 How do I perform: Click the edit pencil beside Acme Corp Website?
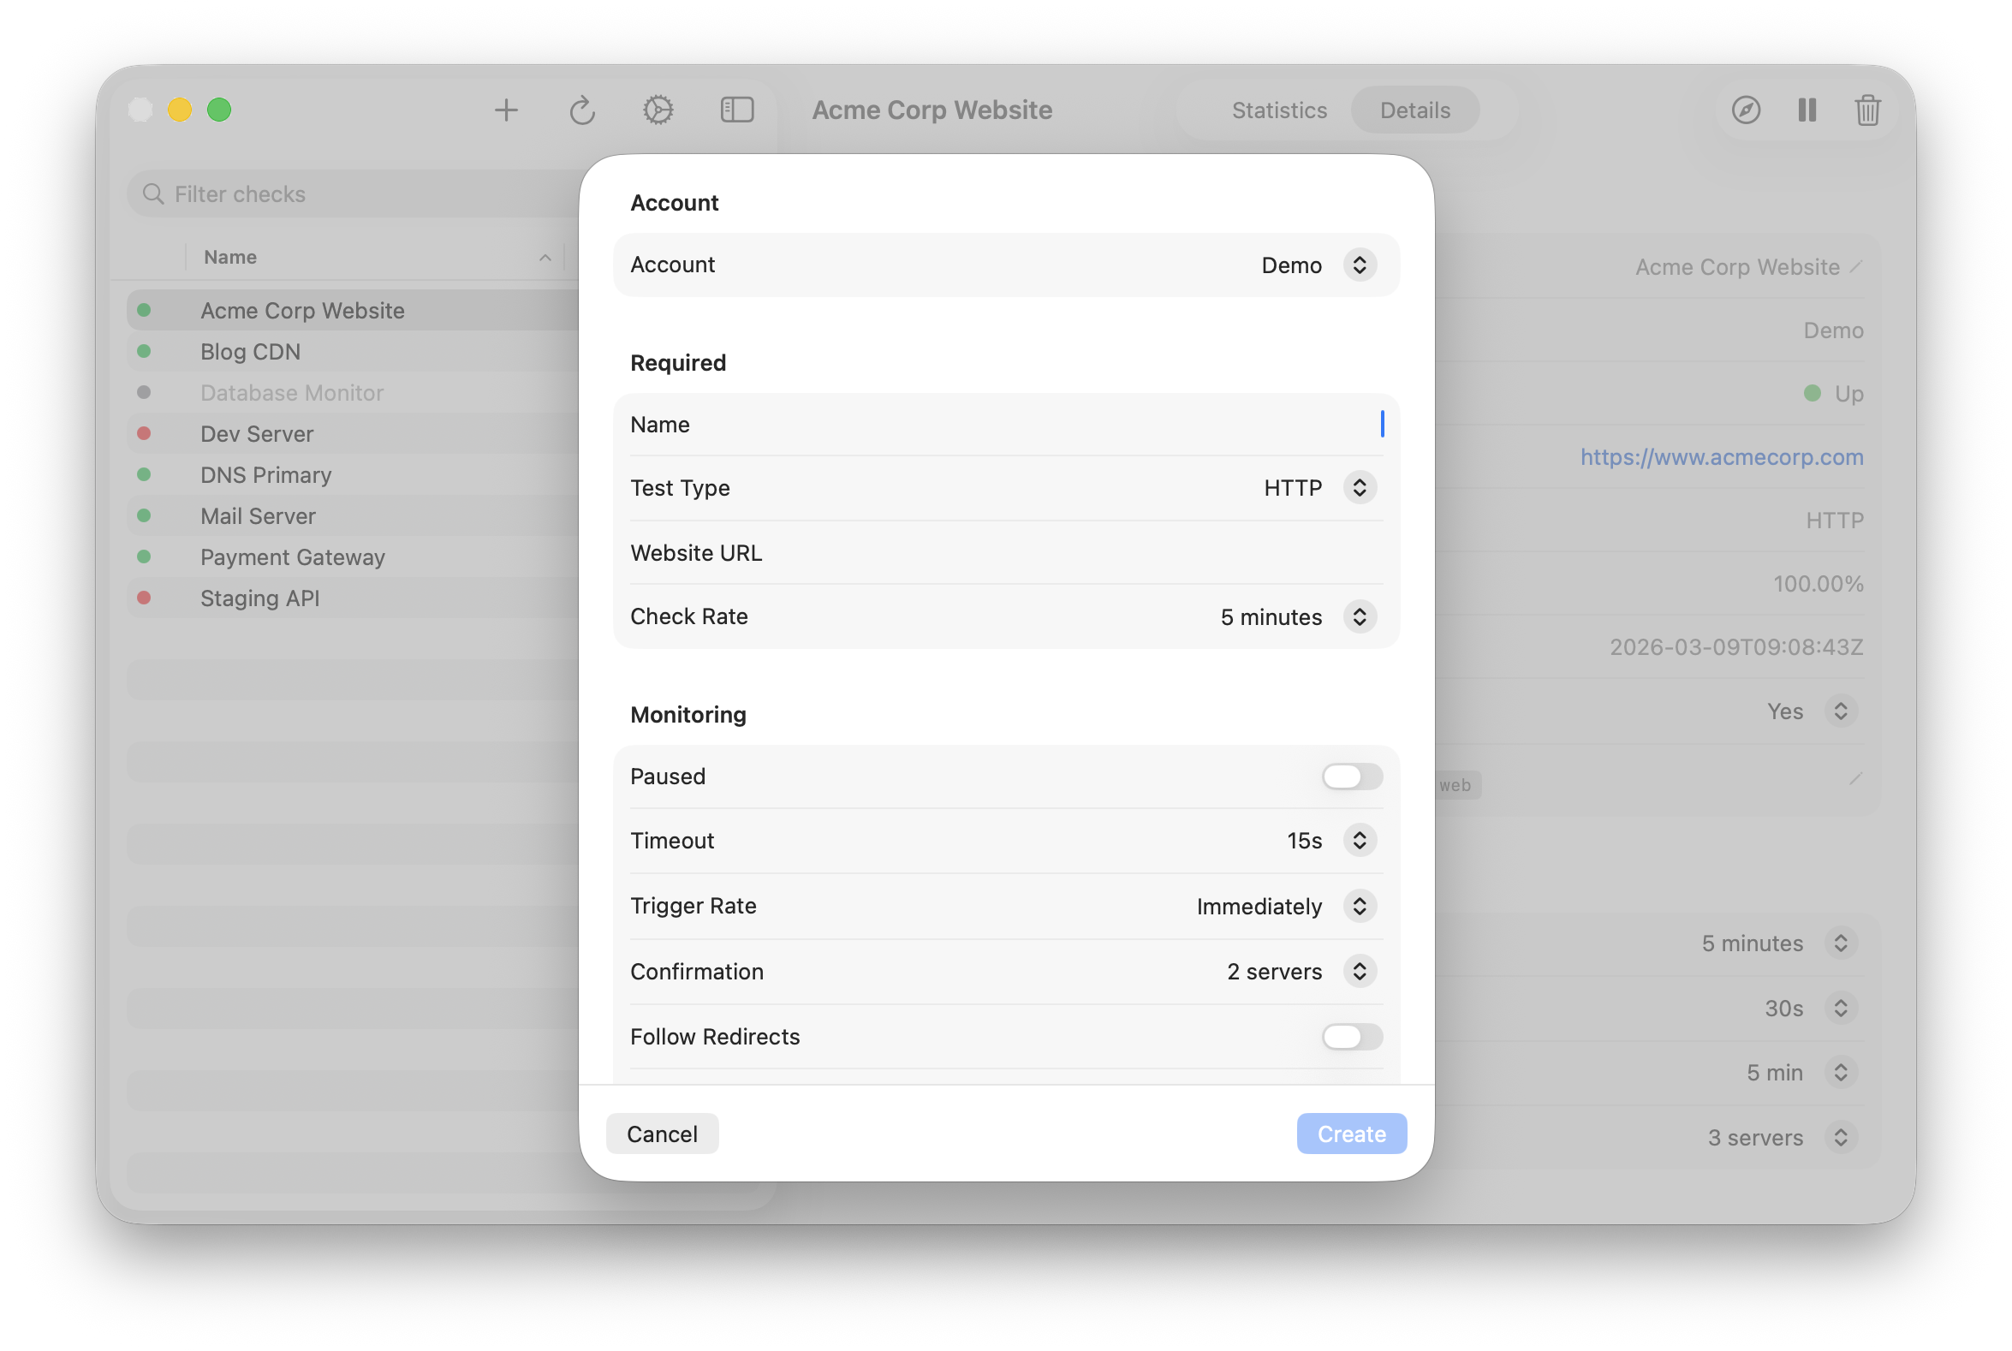pyautogui.click(x=1856, y=267)
